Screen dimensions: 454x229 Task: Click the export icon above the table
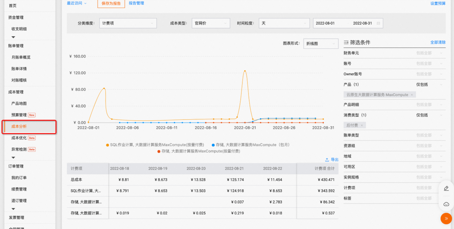click(327, 160)
